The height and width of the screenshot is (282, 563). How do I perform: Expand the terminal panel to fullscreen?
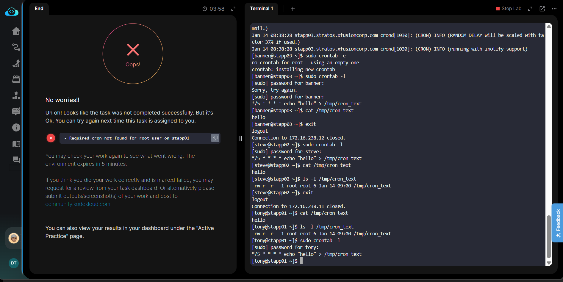[530, 9]
